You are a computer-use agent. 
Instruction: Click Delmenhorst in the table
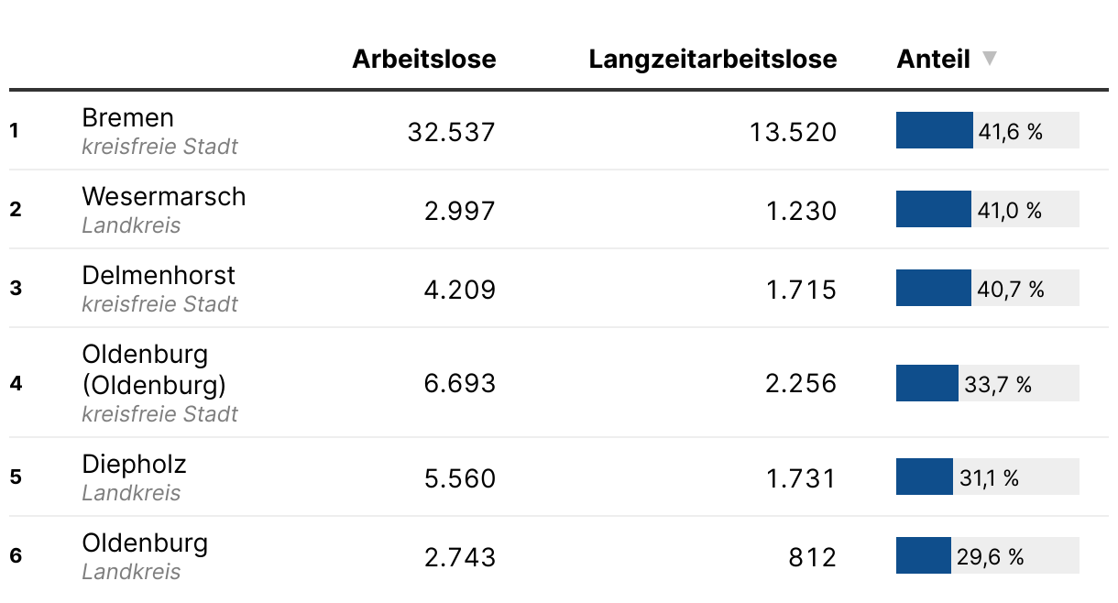159,275
